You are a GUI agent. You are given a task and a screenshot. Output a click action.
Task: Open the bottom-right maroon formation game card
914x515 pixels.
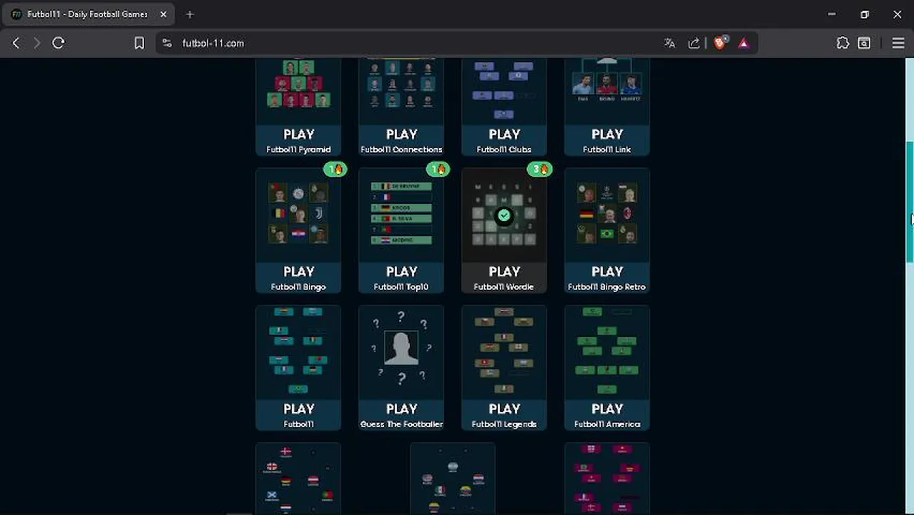click(607, 479)
